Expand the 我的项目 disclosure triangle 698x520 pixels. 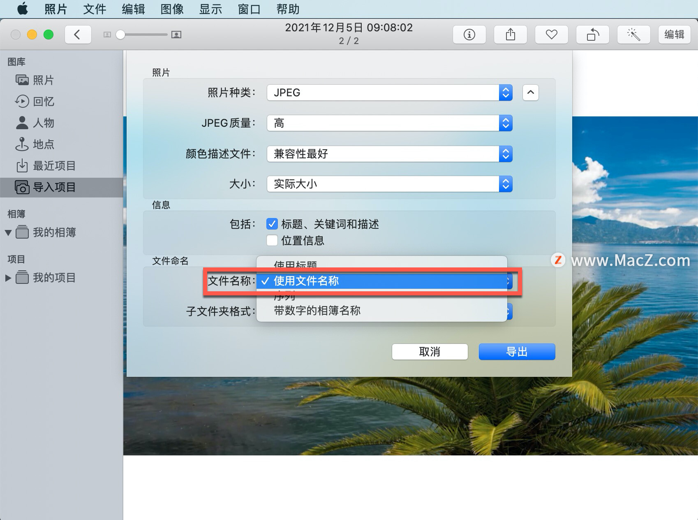pyautogui.click(x=8, y=278)
